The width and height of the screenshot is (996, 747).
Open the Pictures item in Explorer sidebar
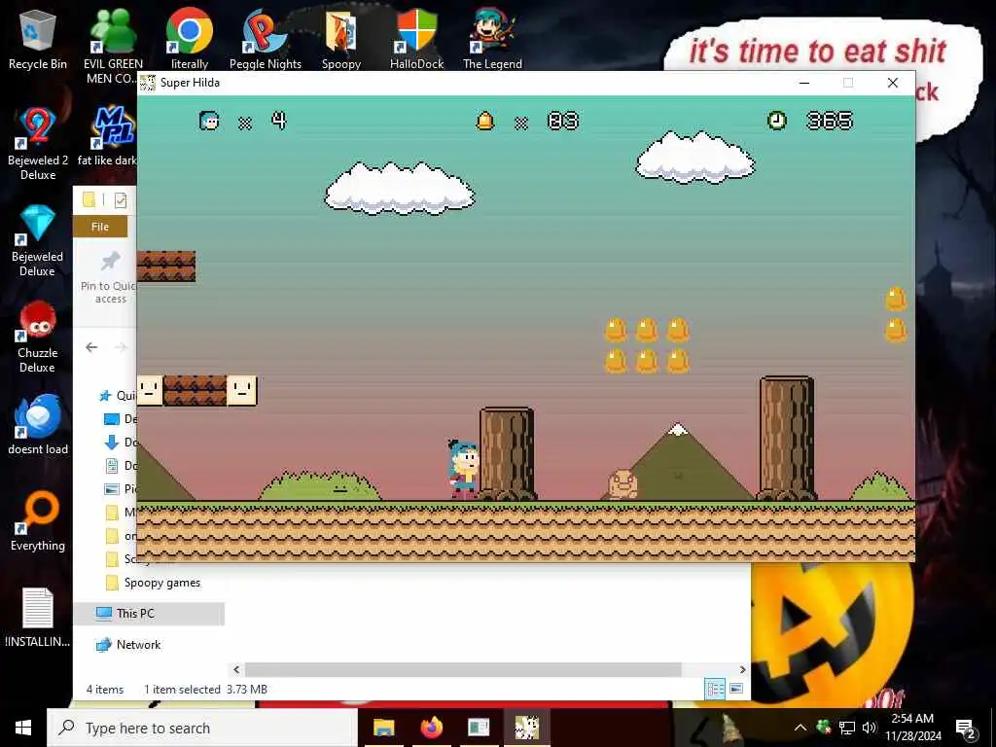pos(120,488)
